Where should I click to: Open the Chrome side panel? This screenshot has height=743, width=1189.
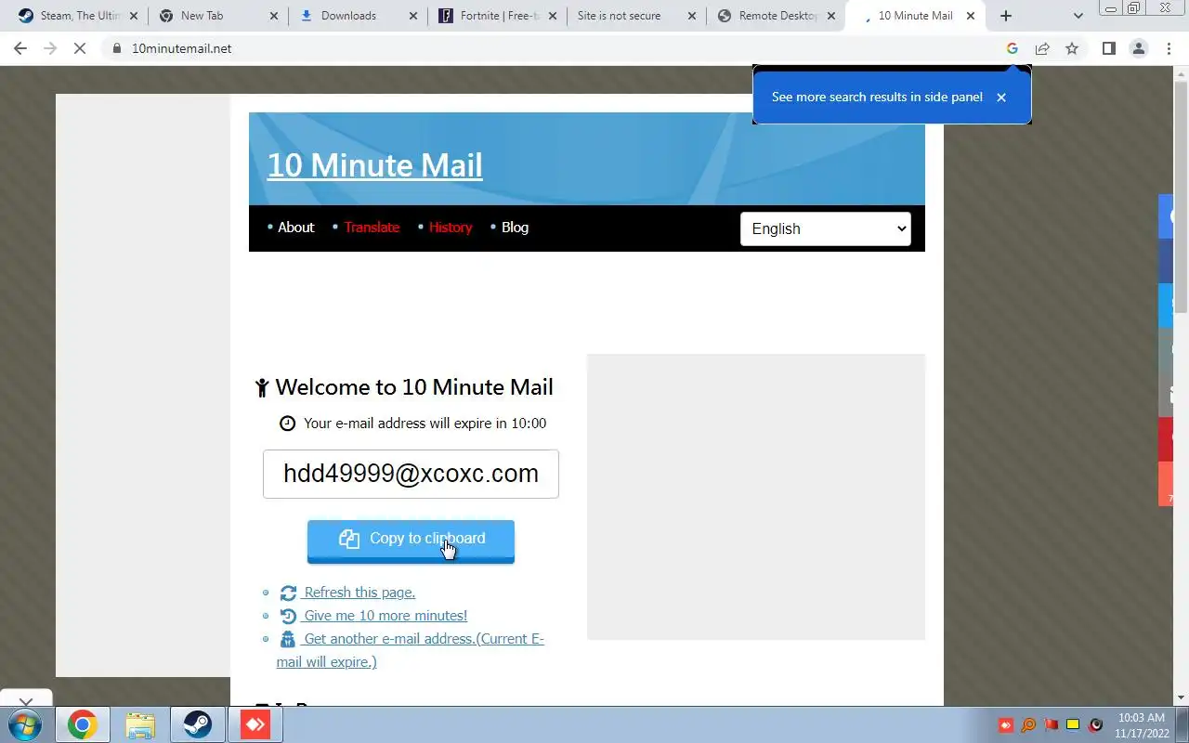1108,48
